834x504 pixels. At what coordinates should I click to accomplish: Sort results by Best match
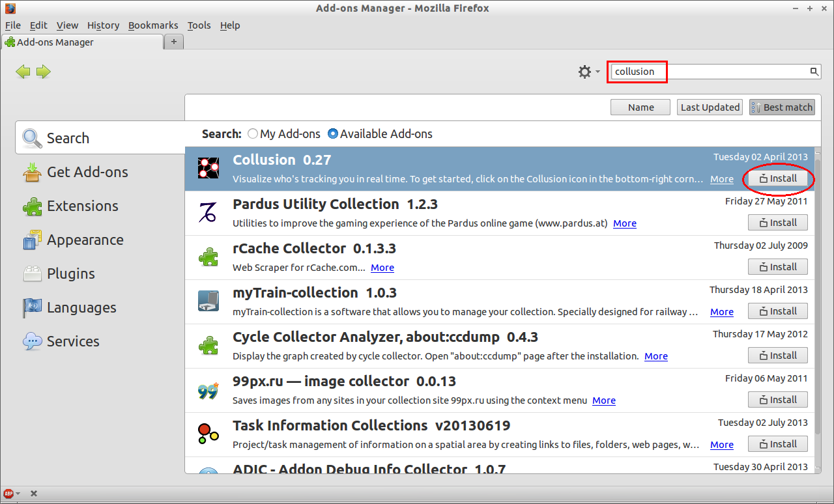tap(782, 107)
